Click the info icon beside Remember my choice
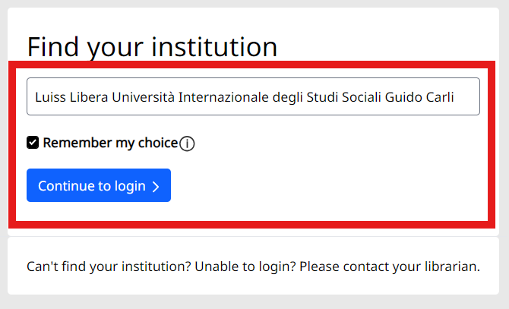Viewport: 509px width, 309px height. [x=188, y=143]
